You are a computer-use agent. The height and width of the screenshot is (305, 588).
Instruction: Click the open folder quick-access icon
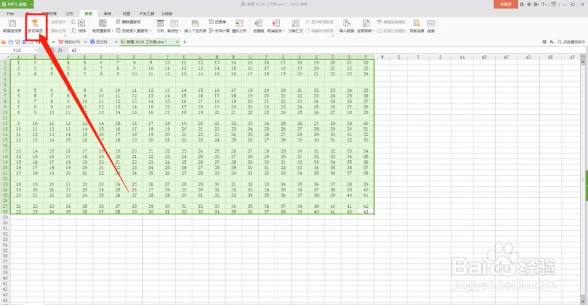4,42
